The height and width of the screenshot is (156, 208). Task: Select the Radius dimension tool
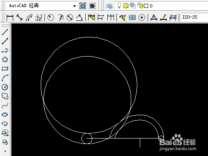51,17
